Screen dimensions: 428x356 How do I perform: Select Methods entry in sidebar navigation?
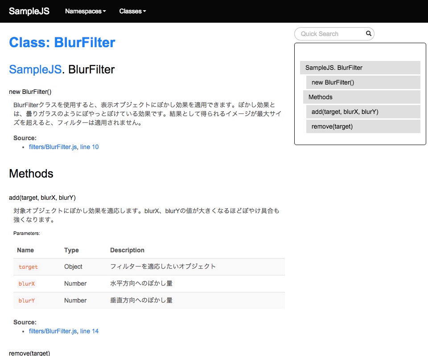coord(362,97)
